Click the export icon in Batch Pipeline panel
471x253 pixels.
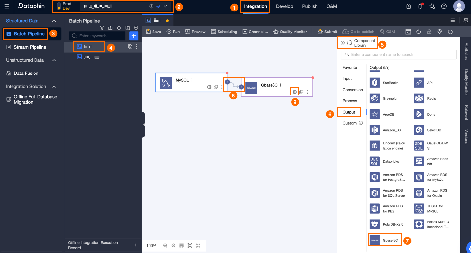click(110, 28)
